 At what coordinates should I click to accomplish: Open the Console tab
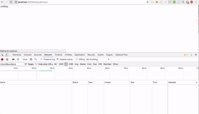28,55
